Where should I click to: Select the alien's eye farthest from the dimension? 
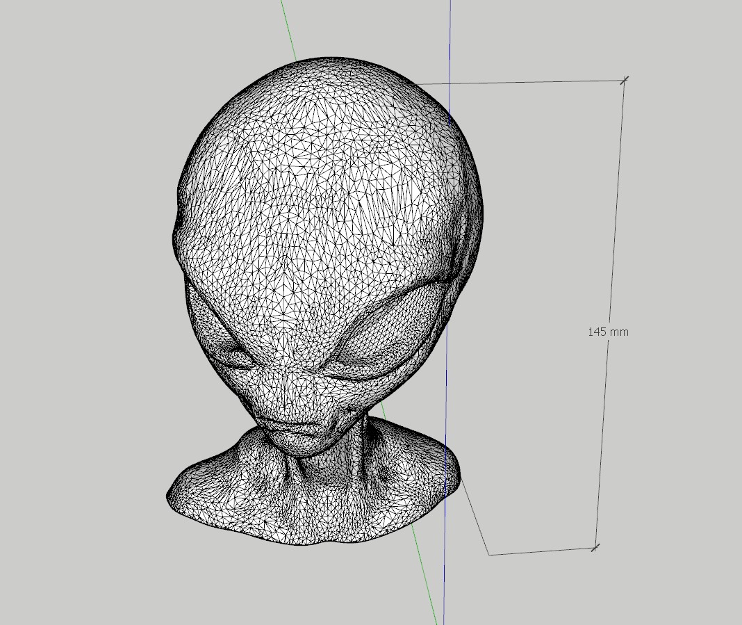click(233, 355)
